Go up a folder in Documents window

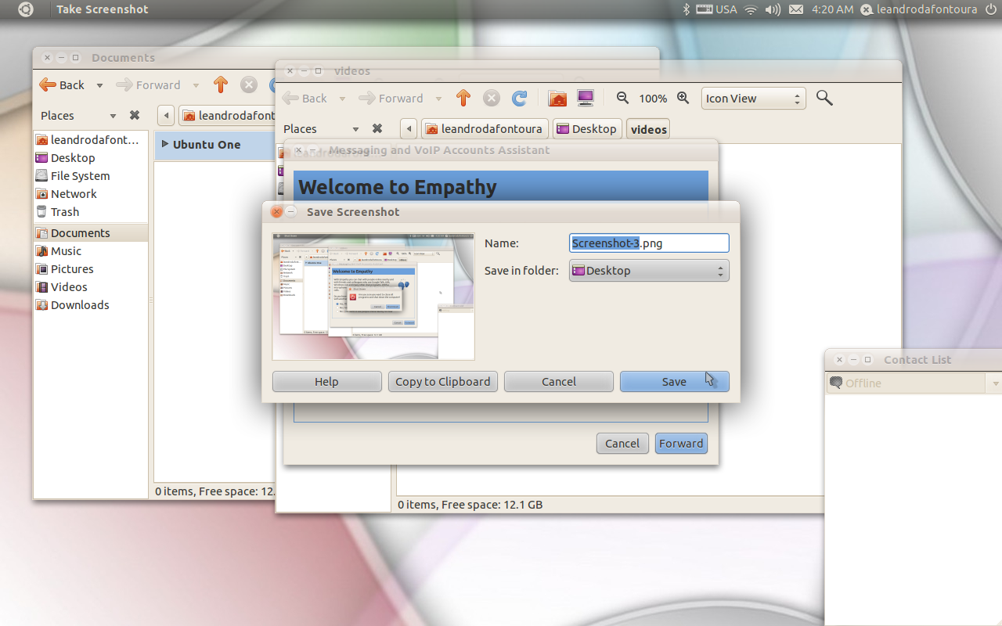221,85
